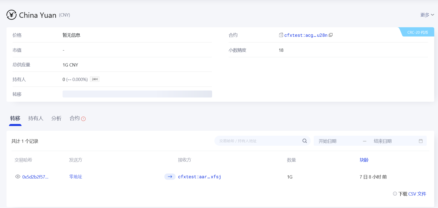
Task: Click the warning icon next to 合约 tab
Action: tap(84, 119)
